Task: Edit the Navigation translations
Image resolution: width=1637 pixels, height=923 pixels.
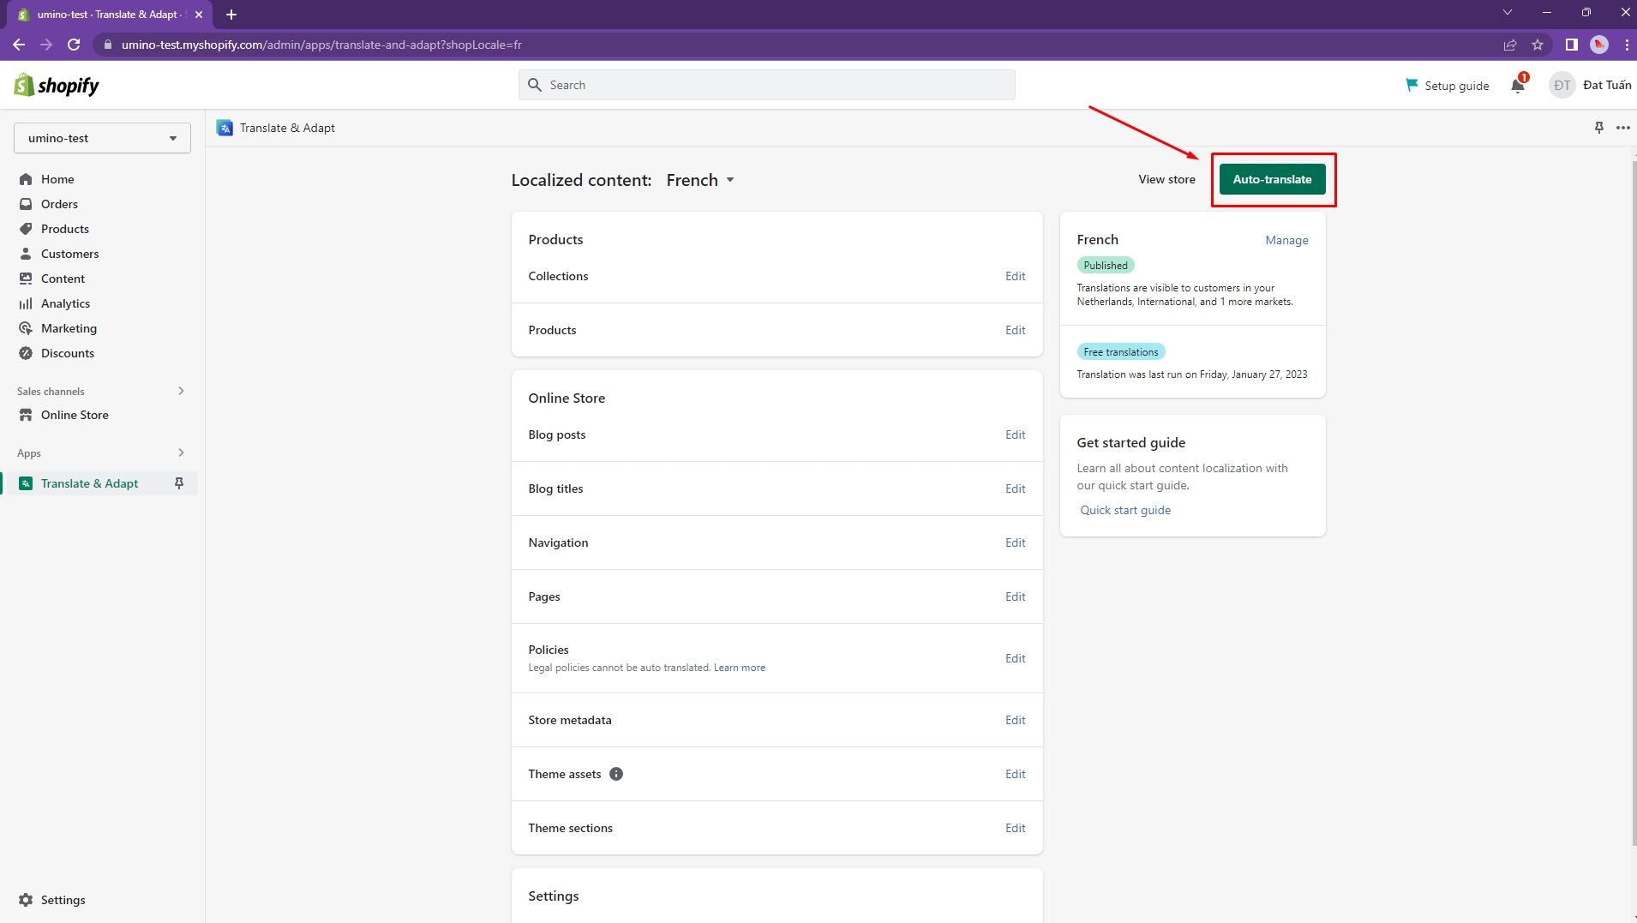Action: pos(1015,542)
